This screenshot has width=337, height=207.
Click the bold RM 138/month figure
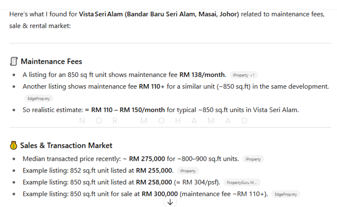click(x=203, y=75)
